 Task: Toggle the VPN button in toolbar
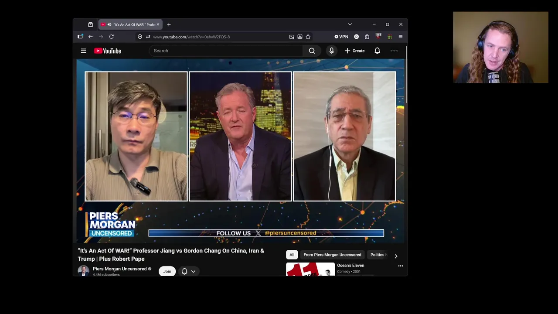[341, 37]
